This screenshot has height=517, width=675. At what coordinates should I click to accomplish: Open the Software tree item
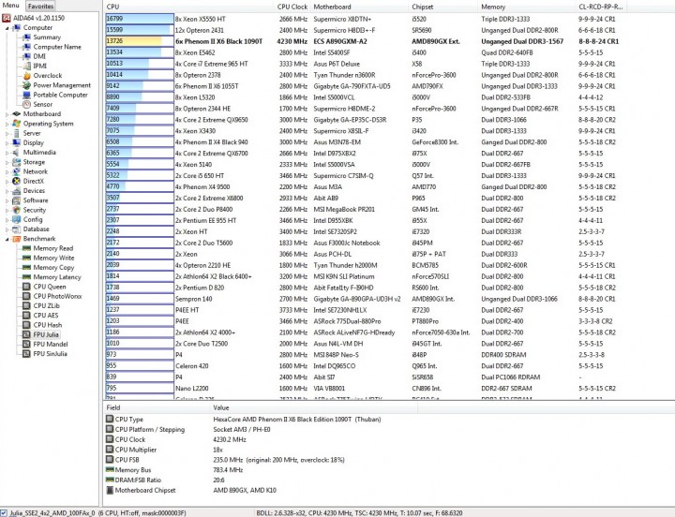36,200
